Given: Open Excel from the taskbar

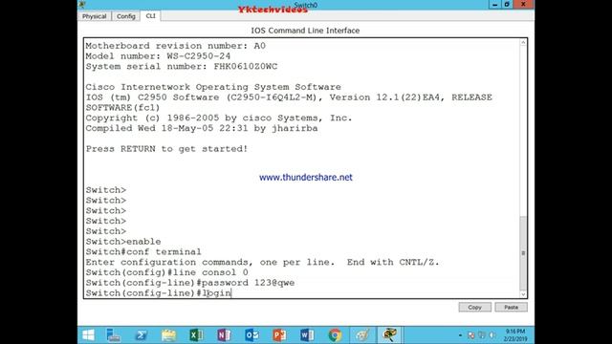Looking at the screenshot, I should click(x=196, y=335).
